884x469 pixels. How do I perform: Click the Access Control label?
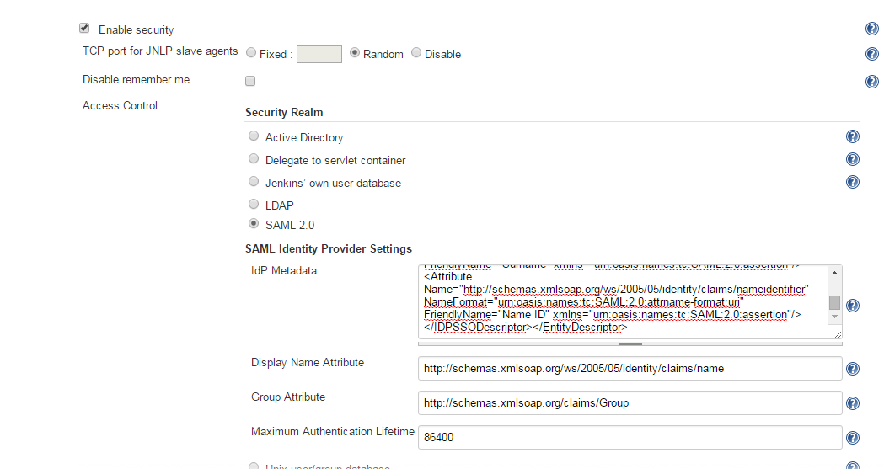pyautogui.click(x=120, y=106)
